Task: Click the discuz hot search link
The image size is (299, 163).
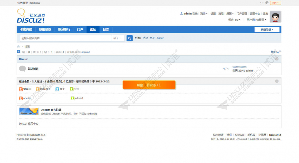Action: click(160, 38)
